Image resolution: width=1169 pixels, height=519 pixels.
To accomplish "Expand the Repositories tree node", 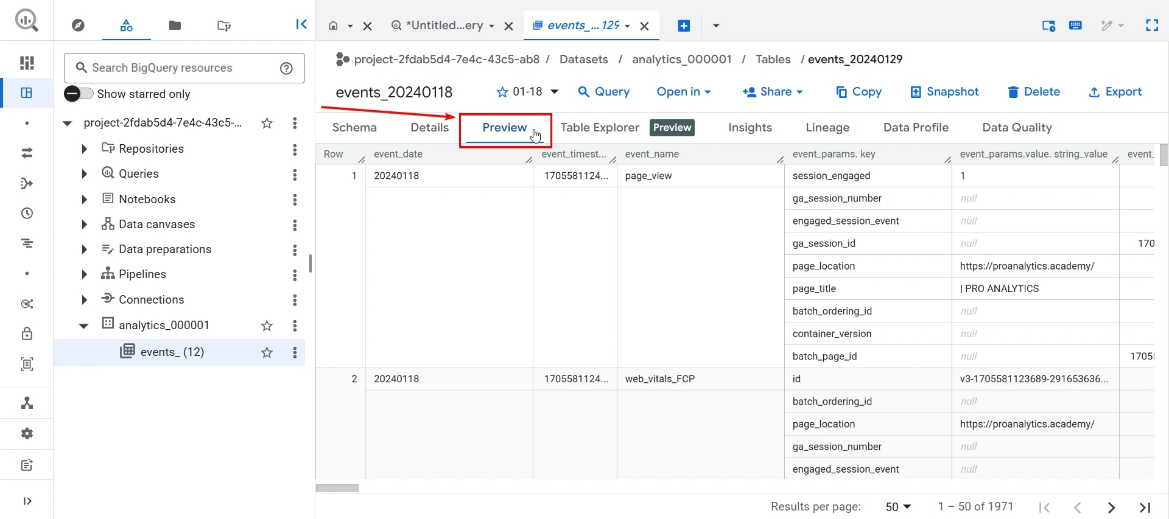I will [x=85, y=149].
